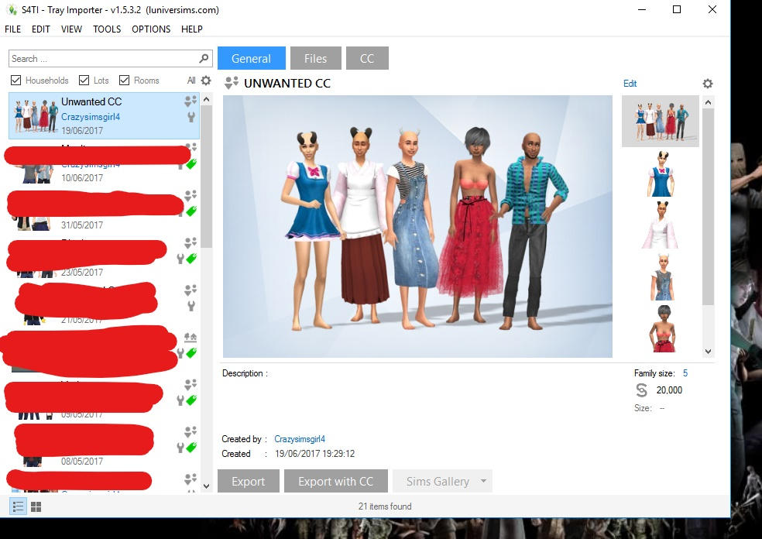Switch to grid view icon

pos(36,507)
